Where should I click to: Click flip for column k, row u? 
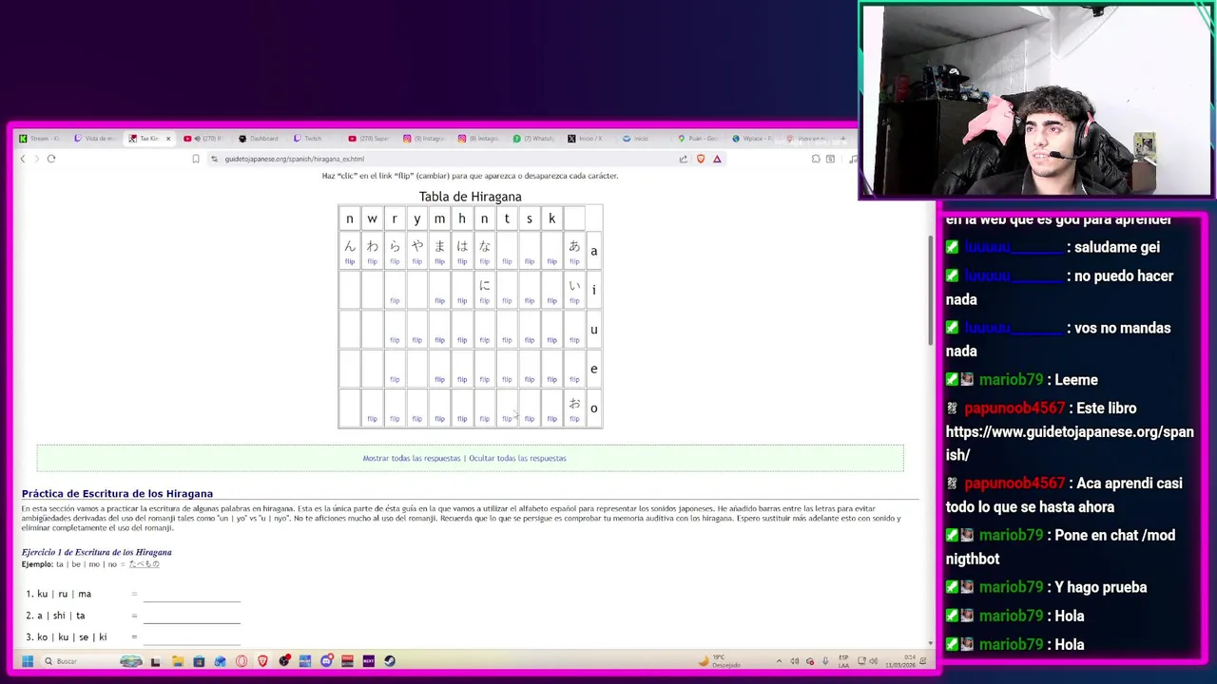[x=551, y=340]
